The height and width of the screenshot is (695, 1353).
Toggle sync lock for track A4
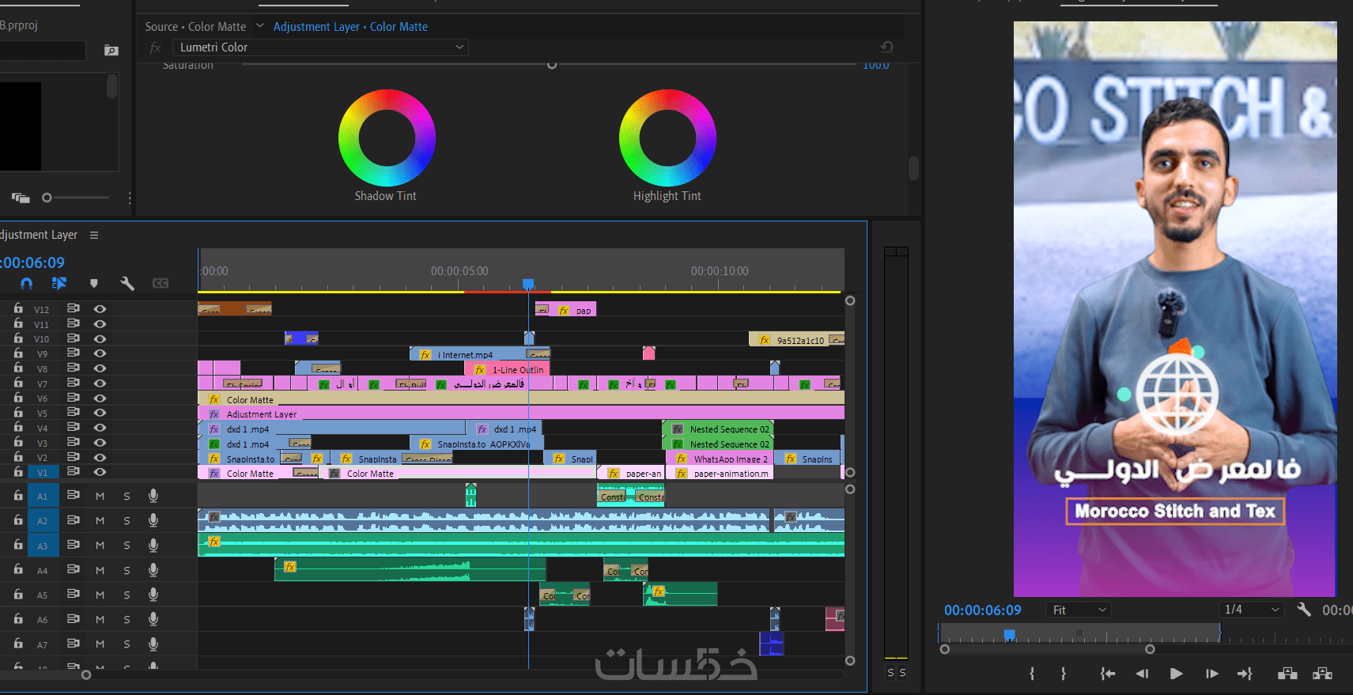click(73, 569)
